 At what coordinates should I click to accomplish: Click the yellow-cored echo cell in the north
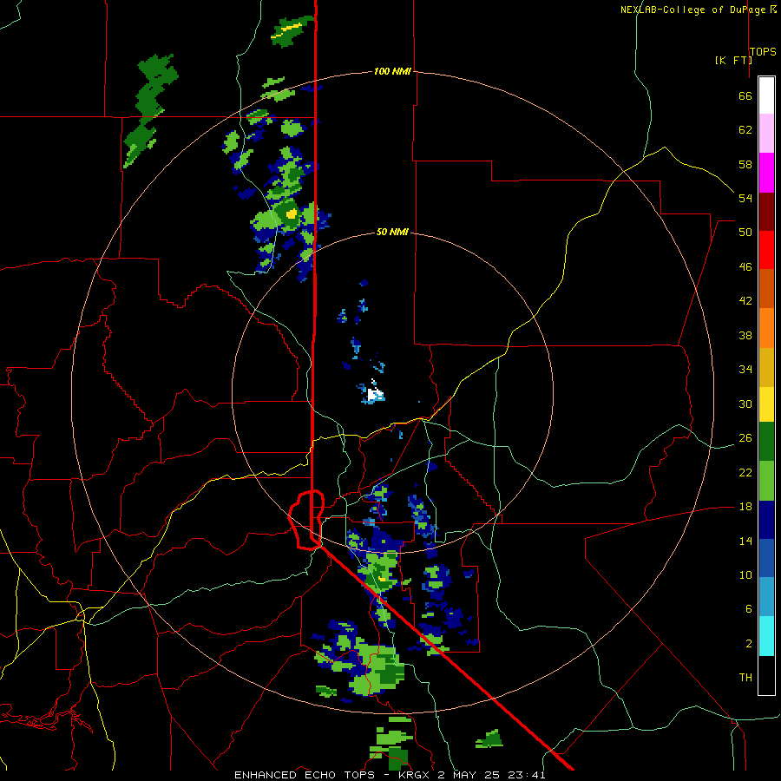tap(292, 214)
